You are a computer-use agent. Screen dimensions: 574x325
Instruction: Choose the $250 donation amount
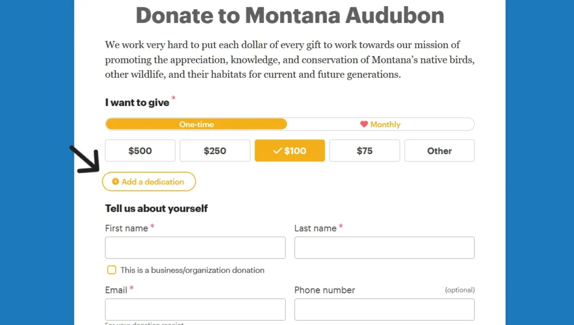point(215,151)
